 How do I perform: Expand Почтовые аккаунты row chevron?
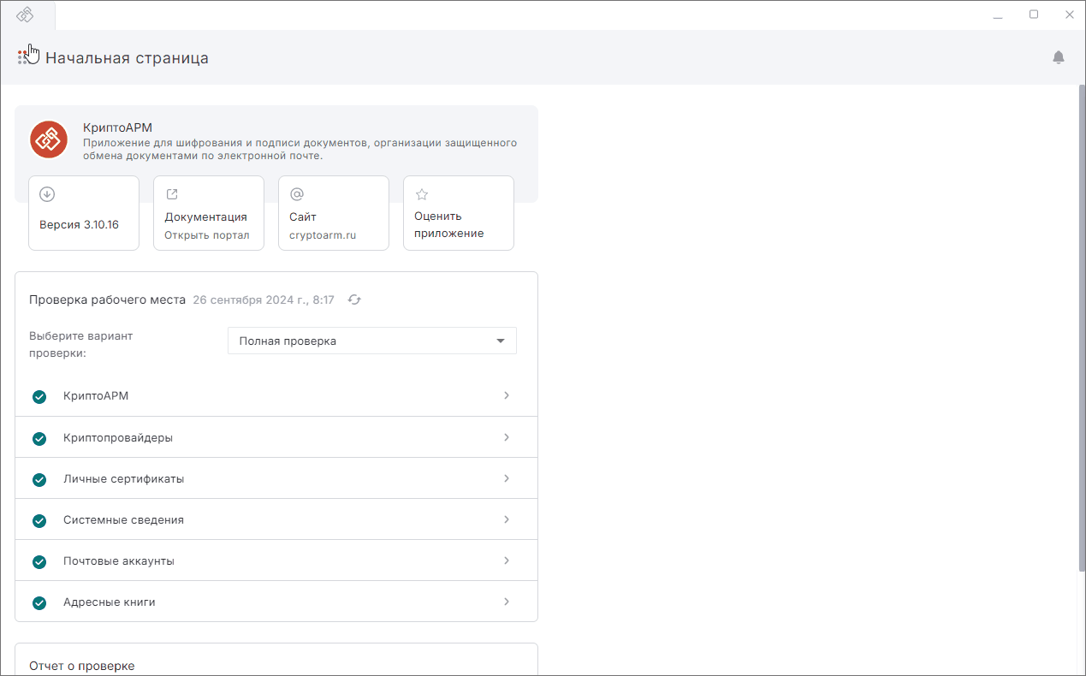[507, 560]
